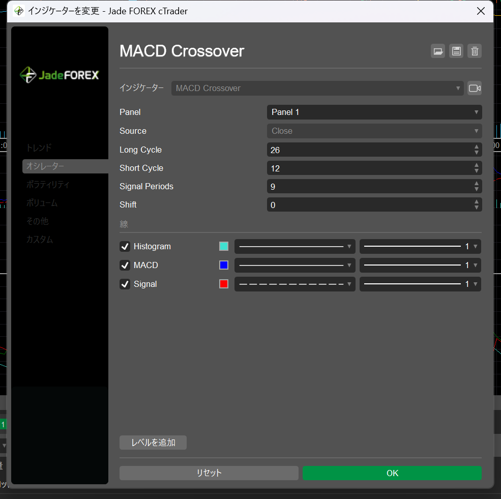Increase Long Cycle value with up arrow
Screen dimensions: 501x499
point(477,147)
